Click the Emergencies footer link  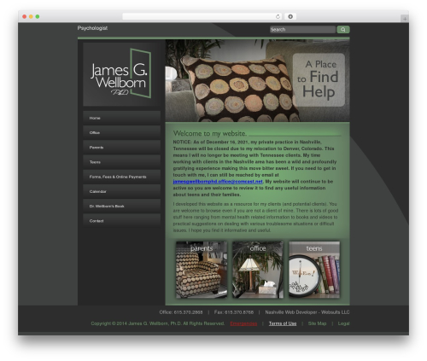pyautogui.click(x=243, y=323)
